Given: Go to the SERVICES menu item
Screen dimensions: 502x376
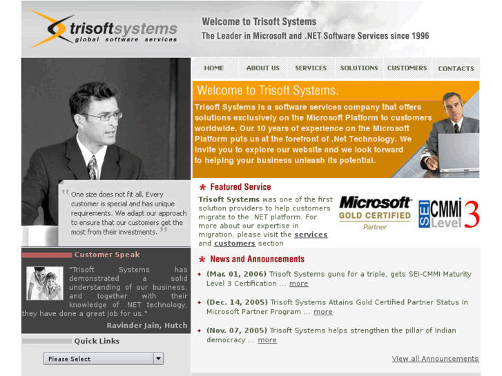Looking at the screenshot, I should coord(311,68).
